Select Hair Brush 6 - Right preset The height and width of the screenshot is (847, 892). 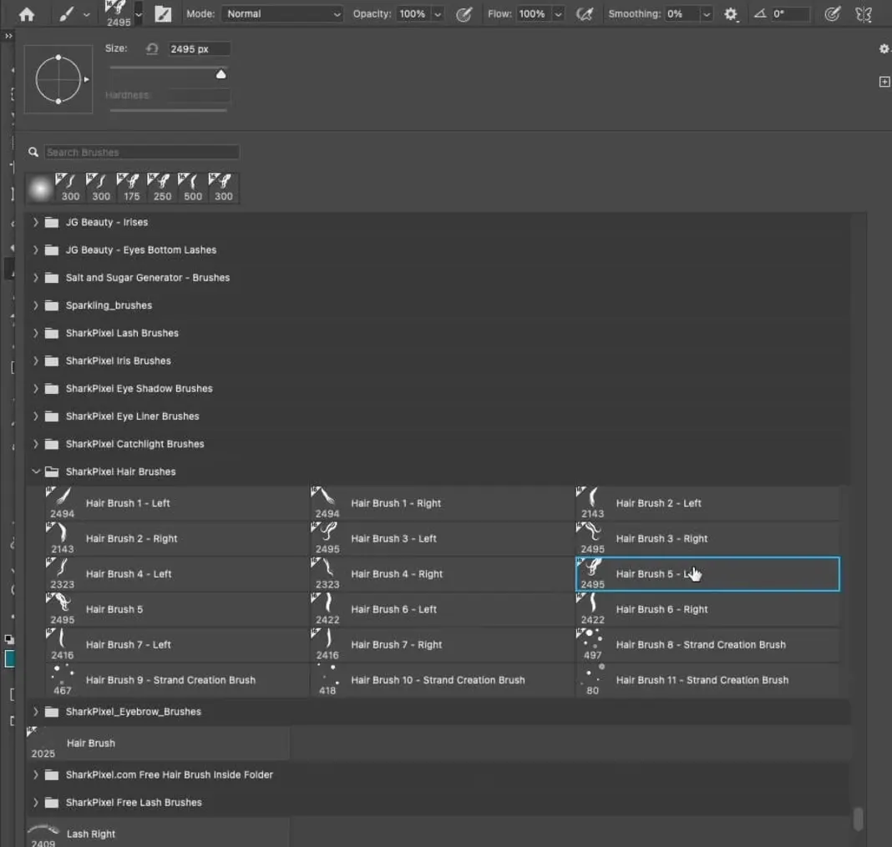[x=707, y=609]
